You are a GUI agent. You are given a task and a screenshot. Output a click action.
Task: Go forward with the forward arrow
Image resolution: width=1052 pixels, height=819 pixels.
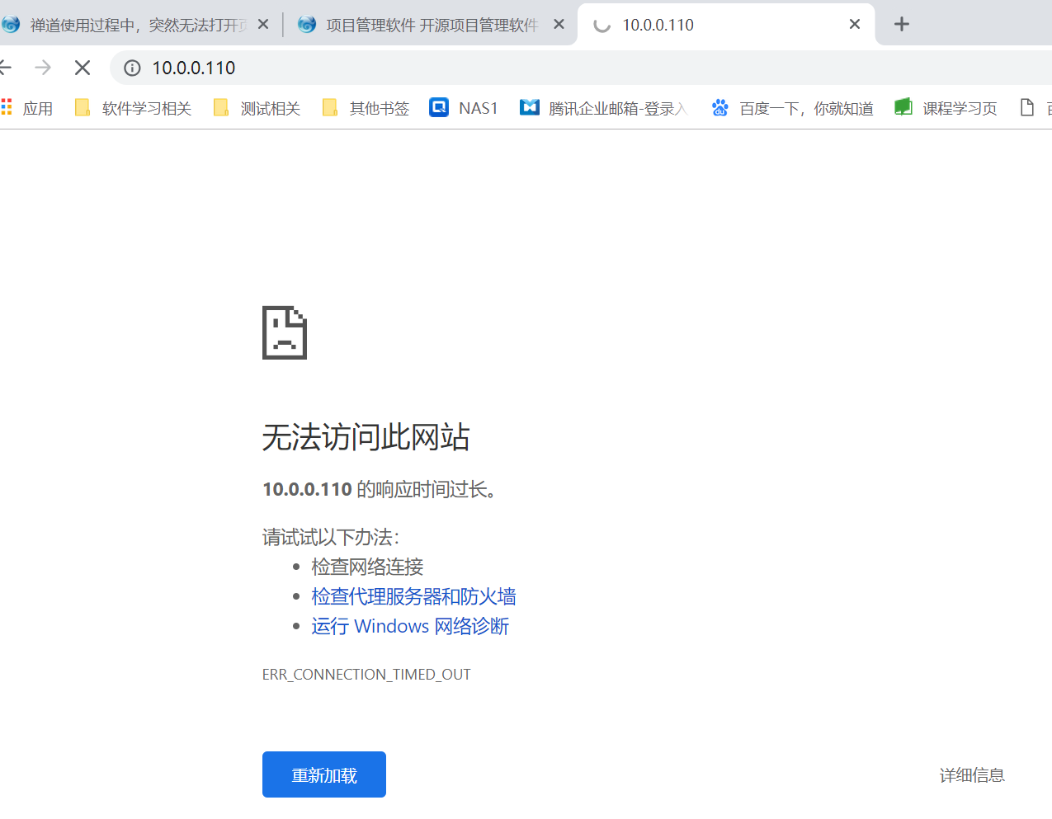43,68
